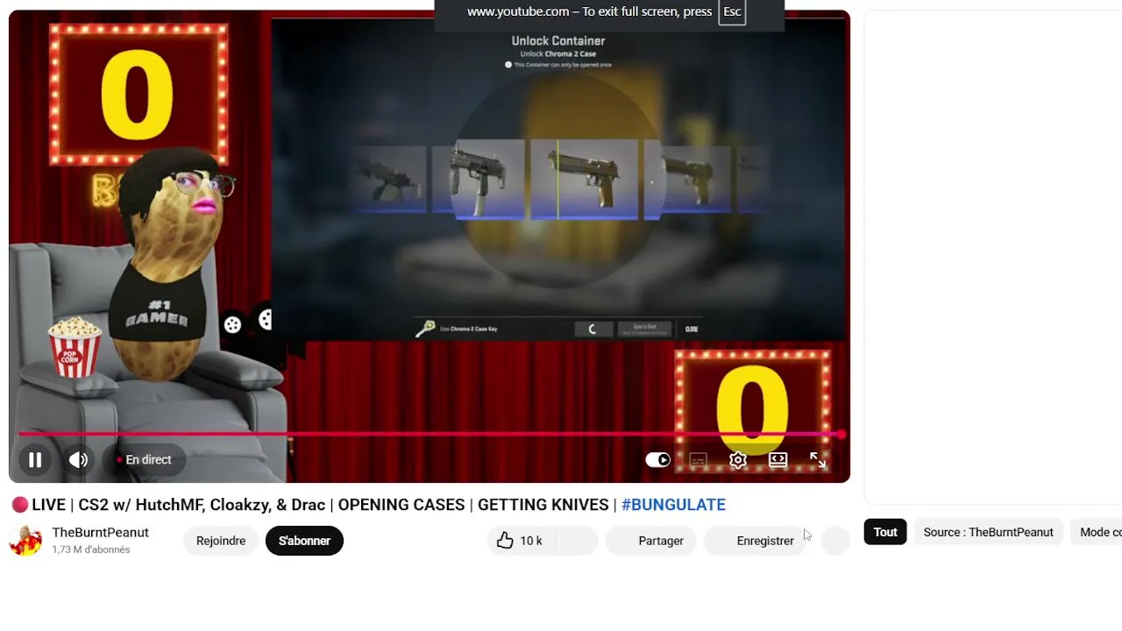Toggle the autoplay switch
The height and width of the screenshot is (631, 1122).
click(x=658, y=459)
